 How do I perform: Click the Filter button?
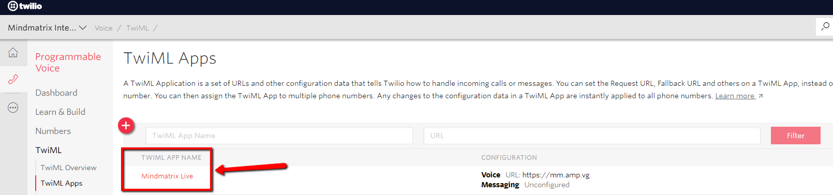tap(796, 136)
